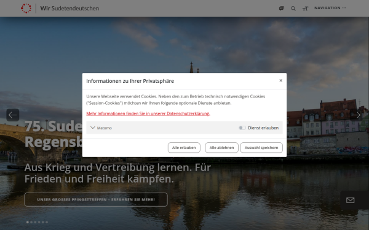Open the search magnifier icon
Image resolution: width=369 pixels, height=230 pixels.
(x=293, y=9)
